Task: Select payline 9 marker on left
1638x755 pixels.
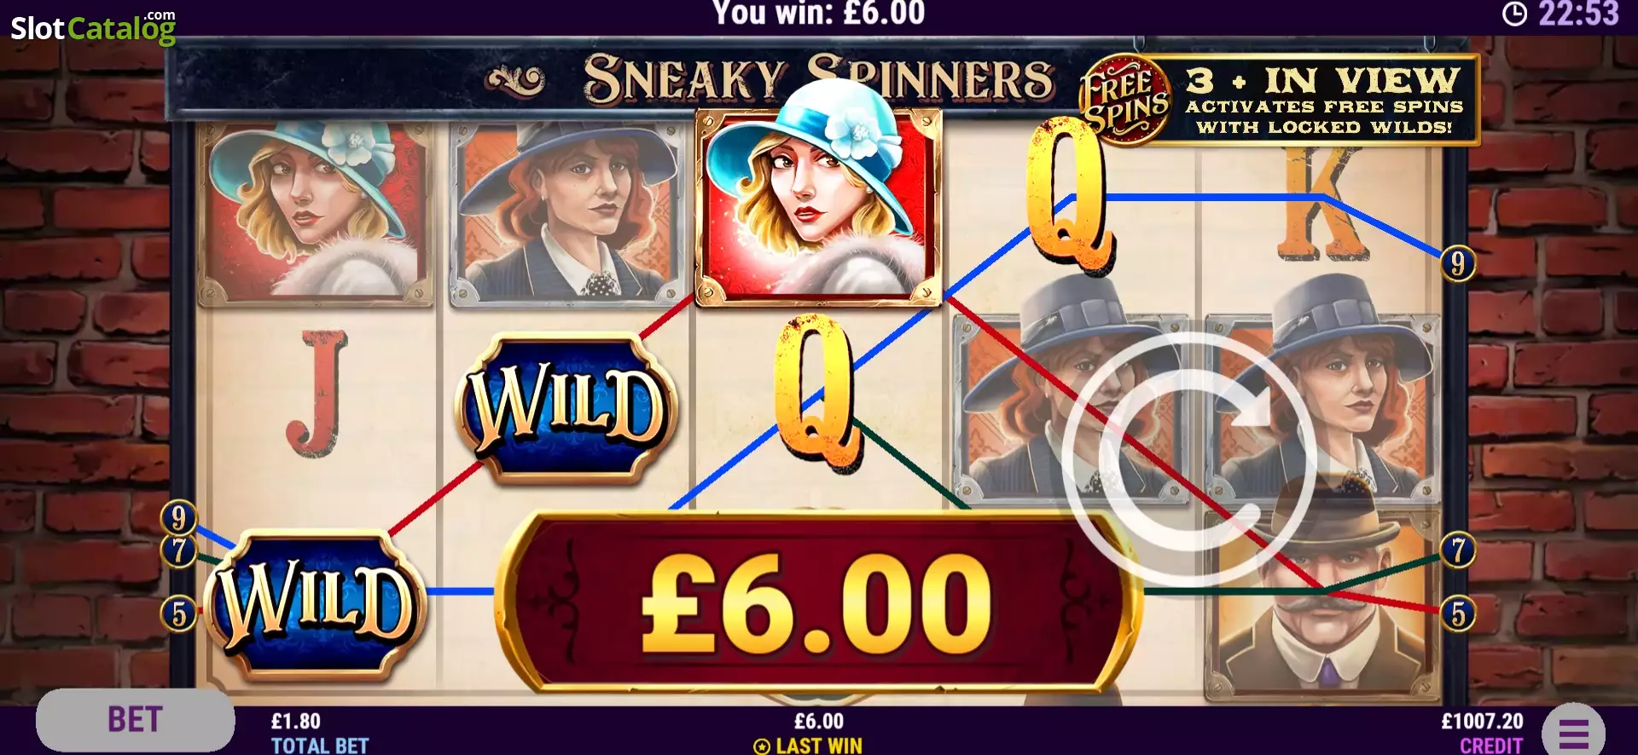Action: (x=178, y=518)
